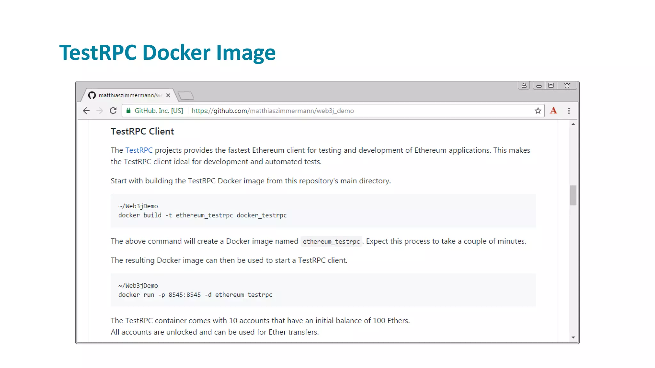Select the matthiaszimmermann GitHub tab
Screen dimensions: 655x368
(x=128, y=95)
